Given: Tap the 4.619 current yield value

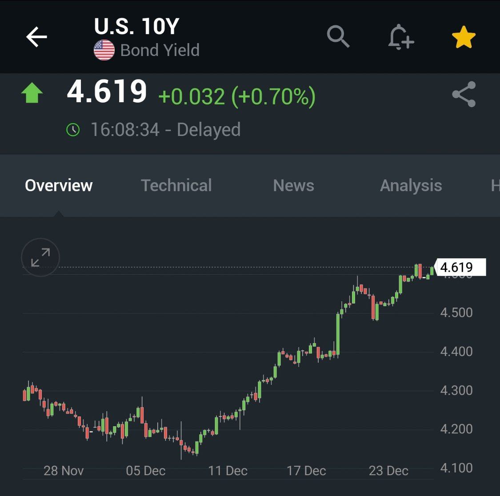Looking at the screenshot, I should [x=107, y=92].
